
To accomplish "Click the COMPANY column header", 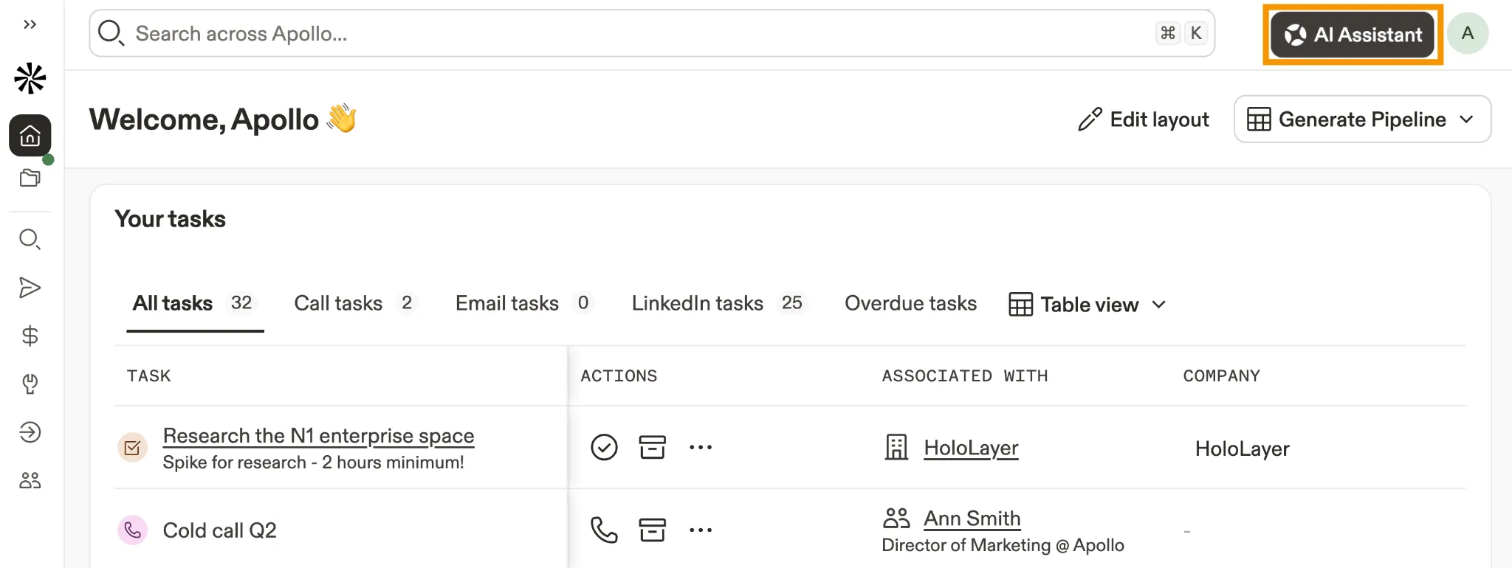I will click(1221, 375).
